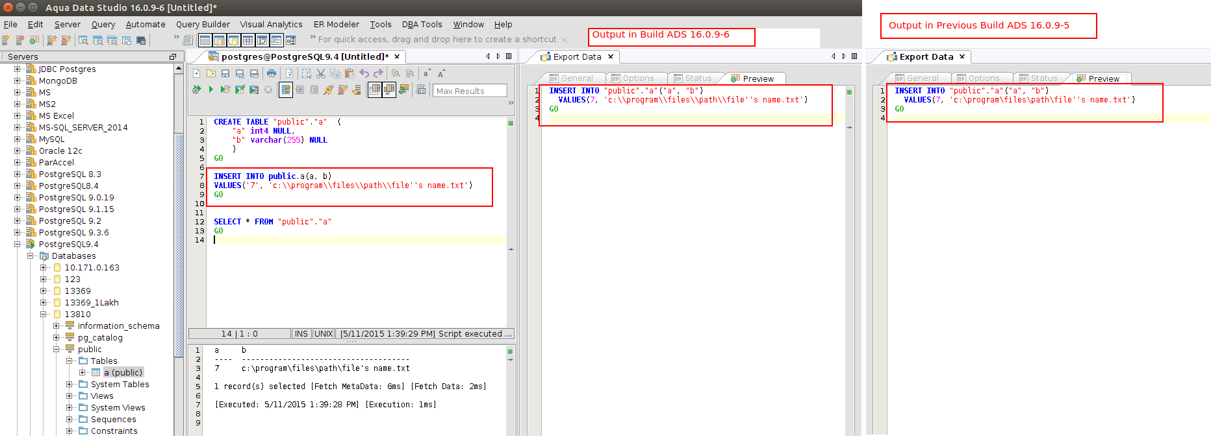
Task: Toggle the UNIX line ending indicator
Action: (324, 333)
